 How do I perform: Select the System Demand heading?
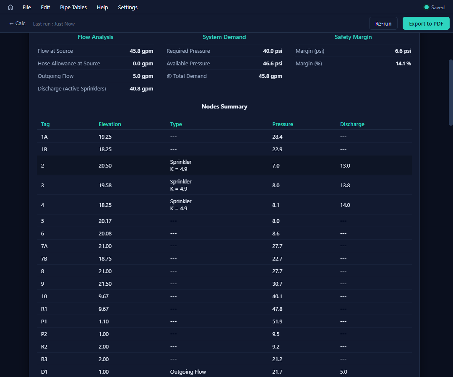click(224, 37)
